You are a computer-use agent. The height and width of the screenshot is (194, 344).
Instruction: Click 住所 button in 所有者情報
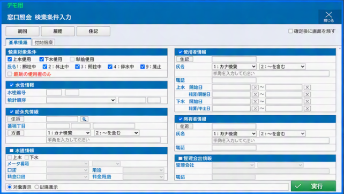[184, 126]
